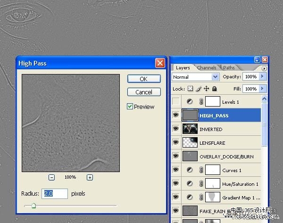This screenshot has height=223, width=283.
Task: Select layer name 'INVERTED'
Action: [211, 130]
